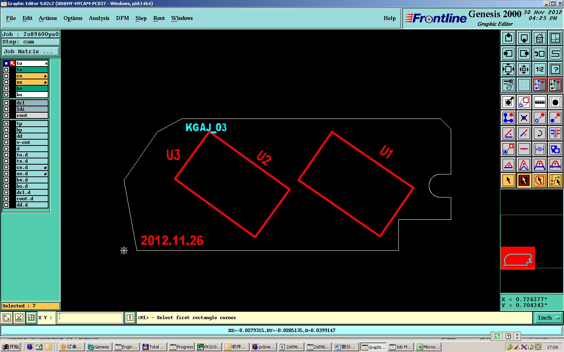Open the DFM menu

point(123,18)
